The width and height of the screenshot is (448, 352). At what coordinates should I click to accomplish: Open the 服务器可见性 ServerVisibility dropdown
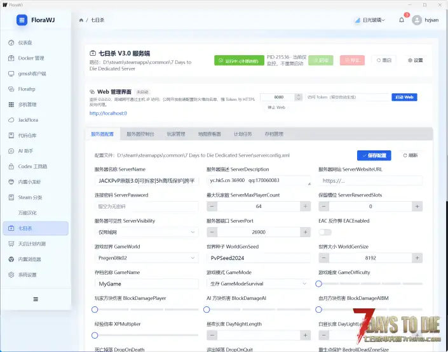(146, 232)
